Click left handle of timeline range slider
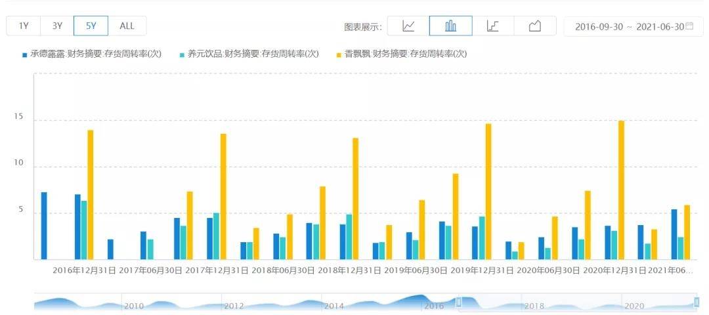This screenshot has width=709, height=315. click(x=458, y=302)
